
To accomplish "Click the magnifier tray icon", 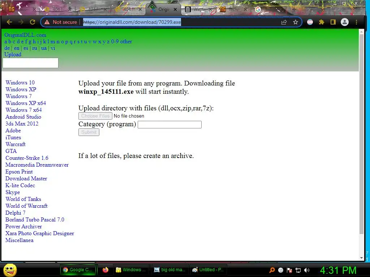I will 272,270.
